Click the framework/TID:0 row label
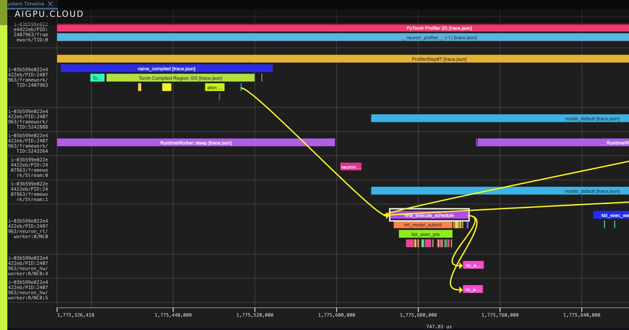Image resolution: width=629 pixels, height=330 pixels. [x=31, y=31]
